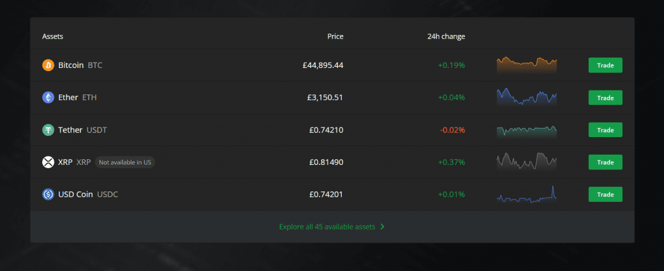664x271 pixels.
Task: Click the green Tether logo icon
Action: pos(48,130)
